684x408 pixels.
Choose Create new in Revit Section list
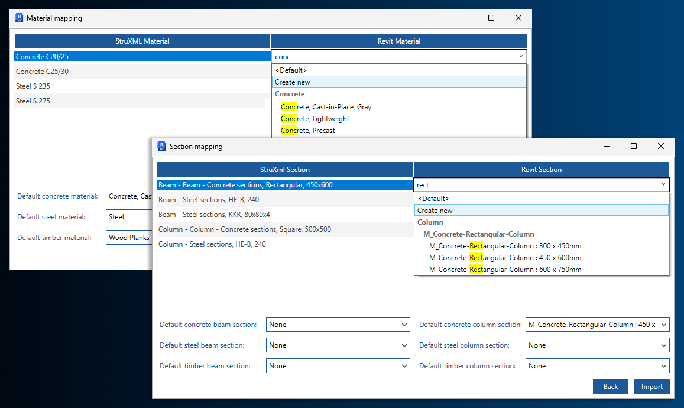click(x=542, y=211)
